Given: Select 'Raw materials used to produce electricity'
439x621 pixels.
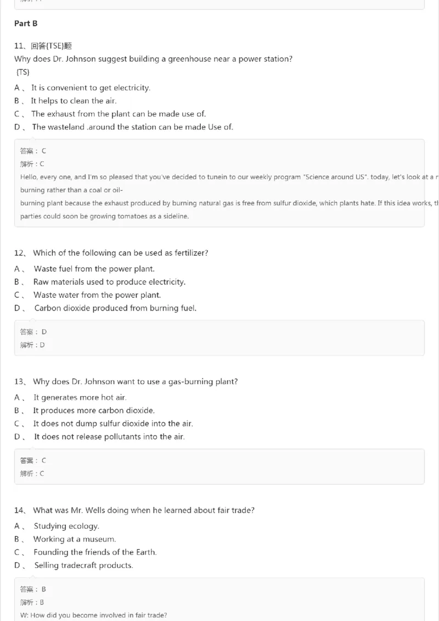Looking at the screenshot, I should pyautogui.click(x=109, y=282).
